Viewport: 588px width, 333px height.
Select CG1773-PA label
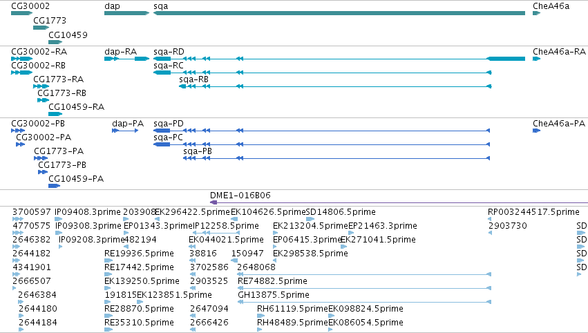pyautogui.click(x=59, y=151)
